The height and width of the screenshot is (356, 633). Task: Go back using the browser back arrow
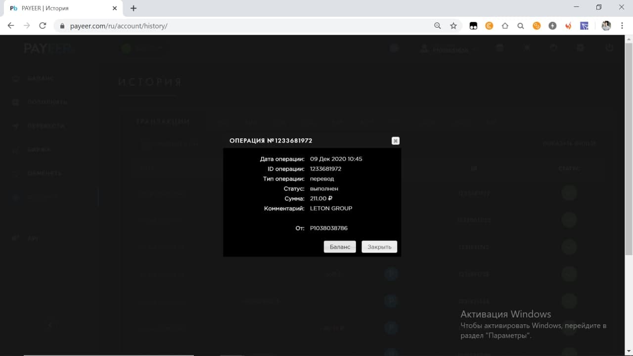pos(11,26)
